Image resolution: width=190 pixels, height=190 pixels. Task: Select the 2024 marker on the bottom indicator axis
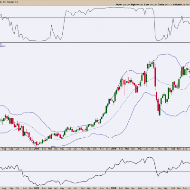point(114,189)
